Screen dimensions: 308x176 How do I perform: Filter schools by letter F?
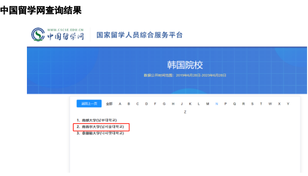(x=155, y=104)
